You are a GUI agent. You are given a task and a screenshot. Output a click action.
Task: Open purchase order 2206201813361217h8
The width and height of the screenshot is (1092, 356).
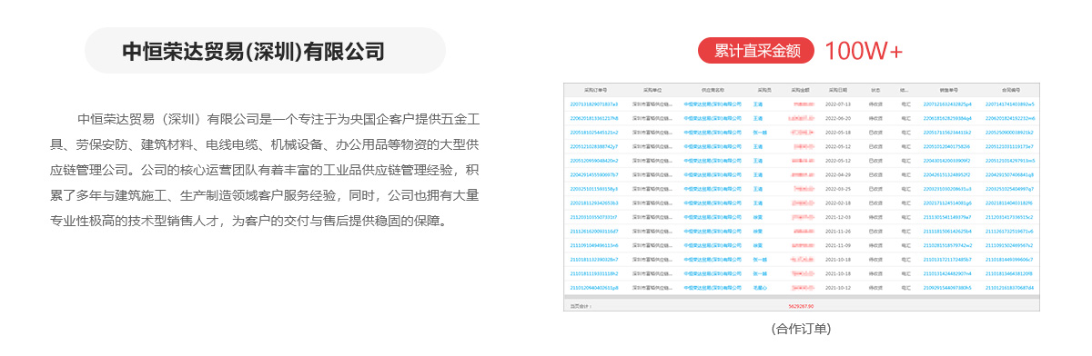pyautogui.click(x=593, y=118)
